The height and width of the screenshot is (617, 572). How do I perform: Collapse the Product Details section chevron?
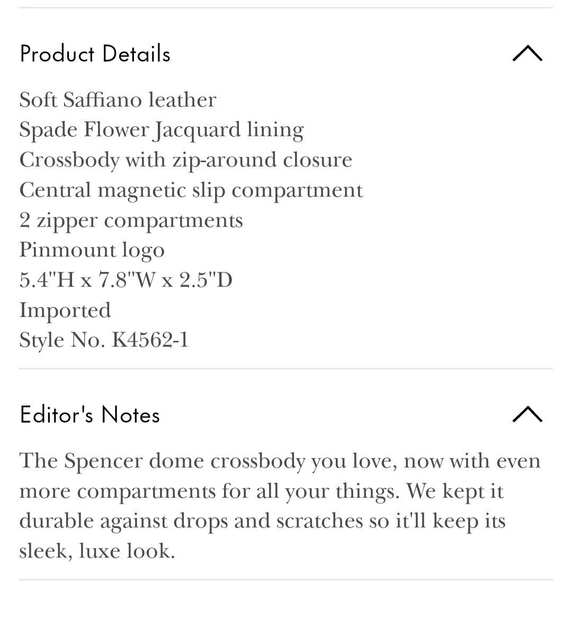[x=527, y=54]
